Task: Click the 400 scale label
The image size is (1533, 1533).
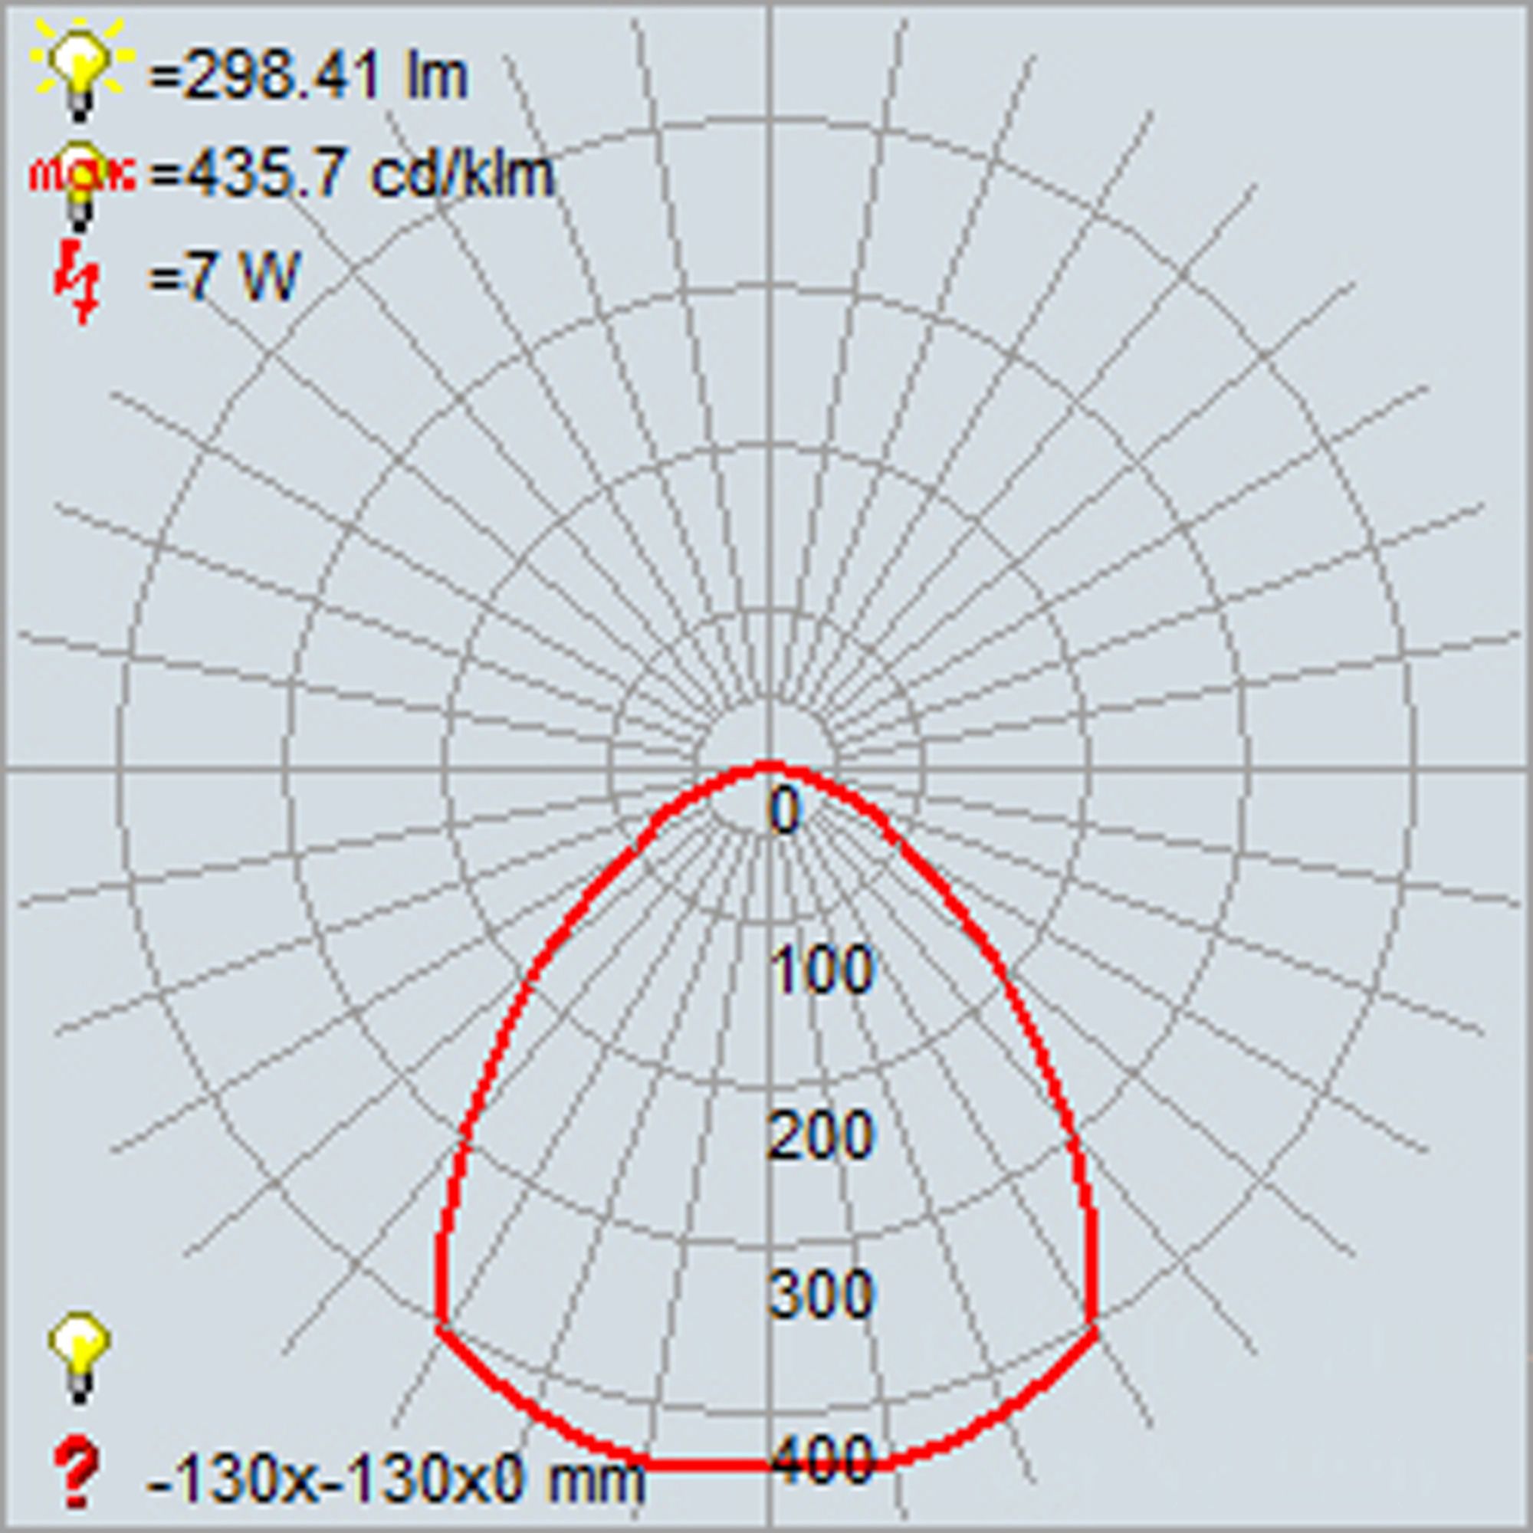Action: [820, 1459]
